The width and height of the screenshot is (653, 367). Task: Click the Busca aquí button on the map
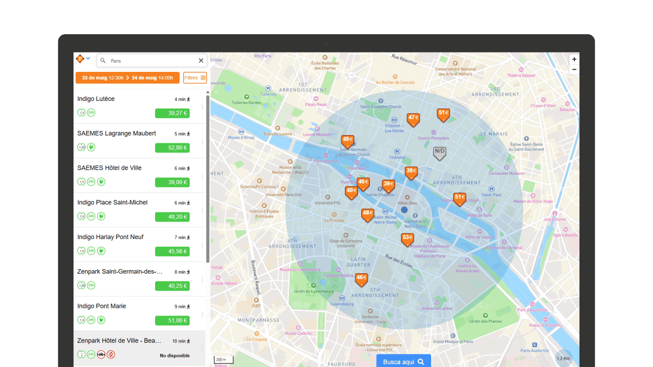point(404,361)
